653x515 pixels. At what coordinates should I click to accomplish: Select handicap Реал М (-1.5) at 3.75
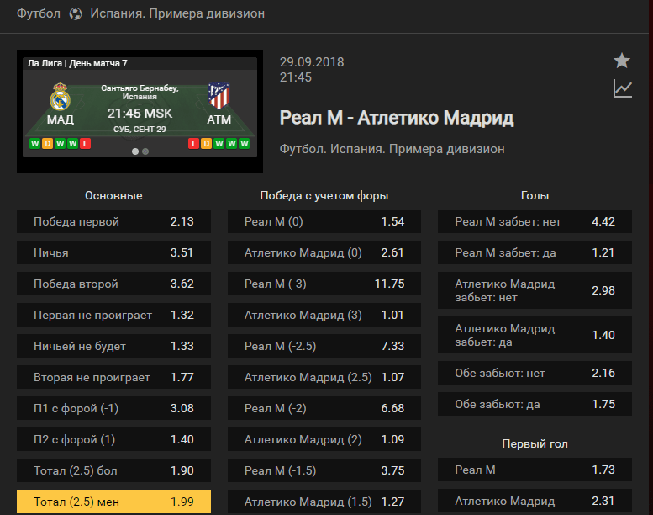324,470
